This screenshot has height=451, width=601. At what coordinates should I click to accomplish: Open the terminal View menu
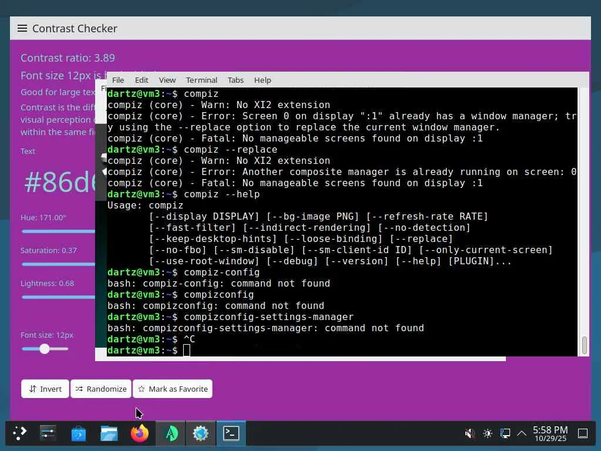[x=167, y=80]
